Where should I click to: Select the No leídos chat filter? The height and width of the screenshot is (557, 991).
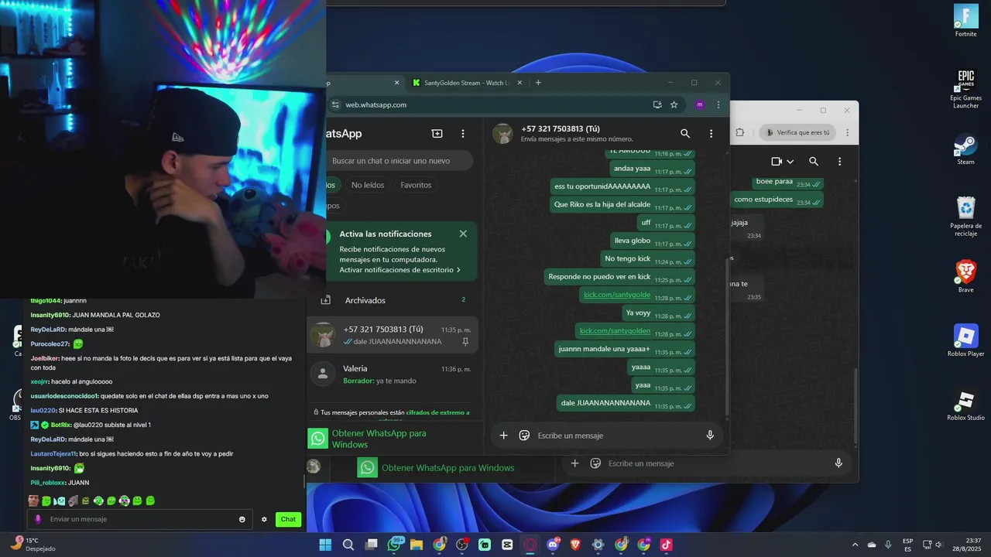(368, 185)
